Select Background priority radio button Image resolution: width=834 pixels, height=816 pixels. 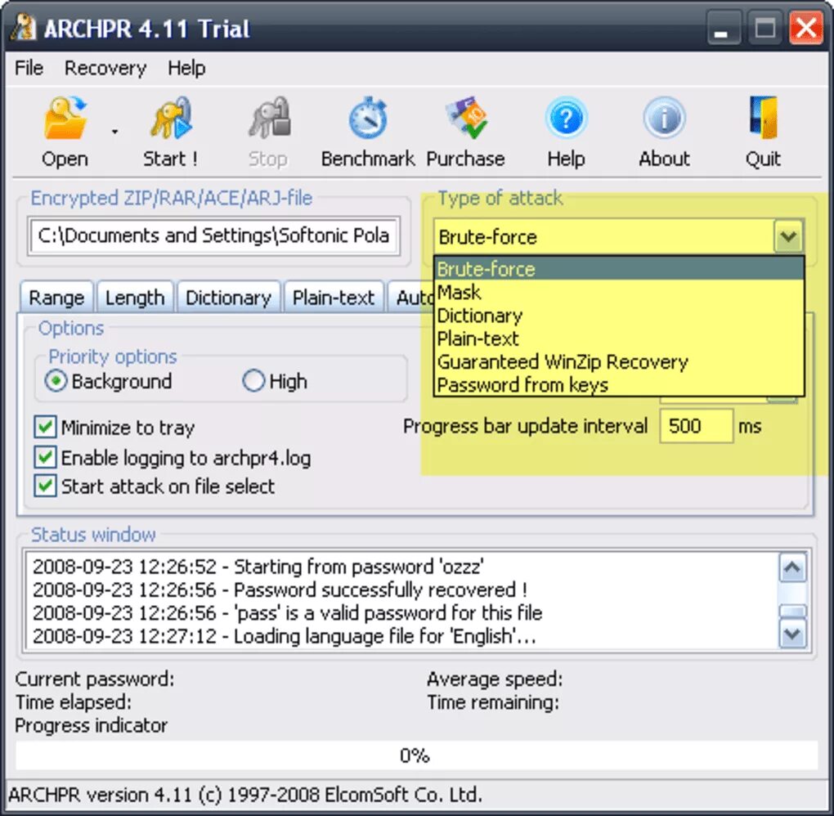[x=56, y=381]
